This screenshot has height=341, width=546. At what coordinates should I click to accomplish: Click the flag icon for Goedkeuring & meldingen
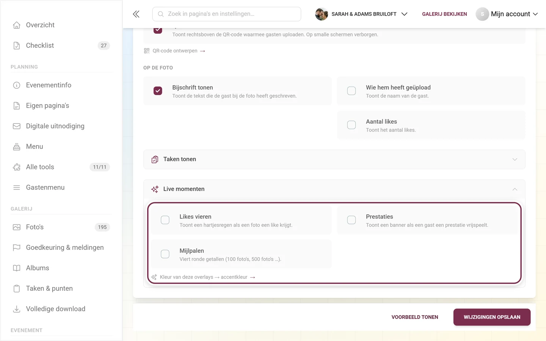[x=17, y=248]
